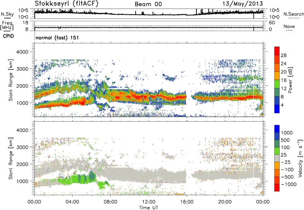Image resolution: width=304 pixels, height=210 pixels.
Task: Click the 'Velocity [m s⁻¹]' colorbar title
Action: [300, 158]
